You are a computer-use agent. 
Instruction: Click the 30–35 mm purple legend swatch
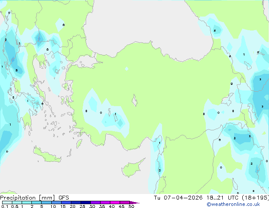(95, 202)
